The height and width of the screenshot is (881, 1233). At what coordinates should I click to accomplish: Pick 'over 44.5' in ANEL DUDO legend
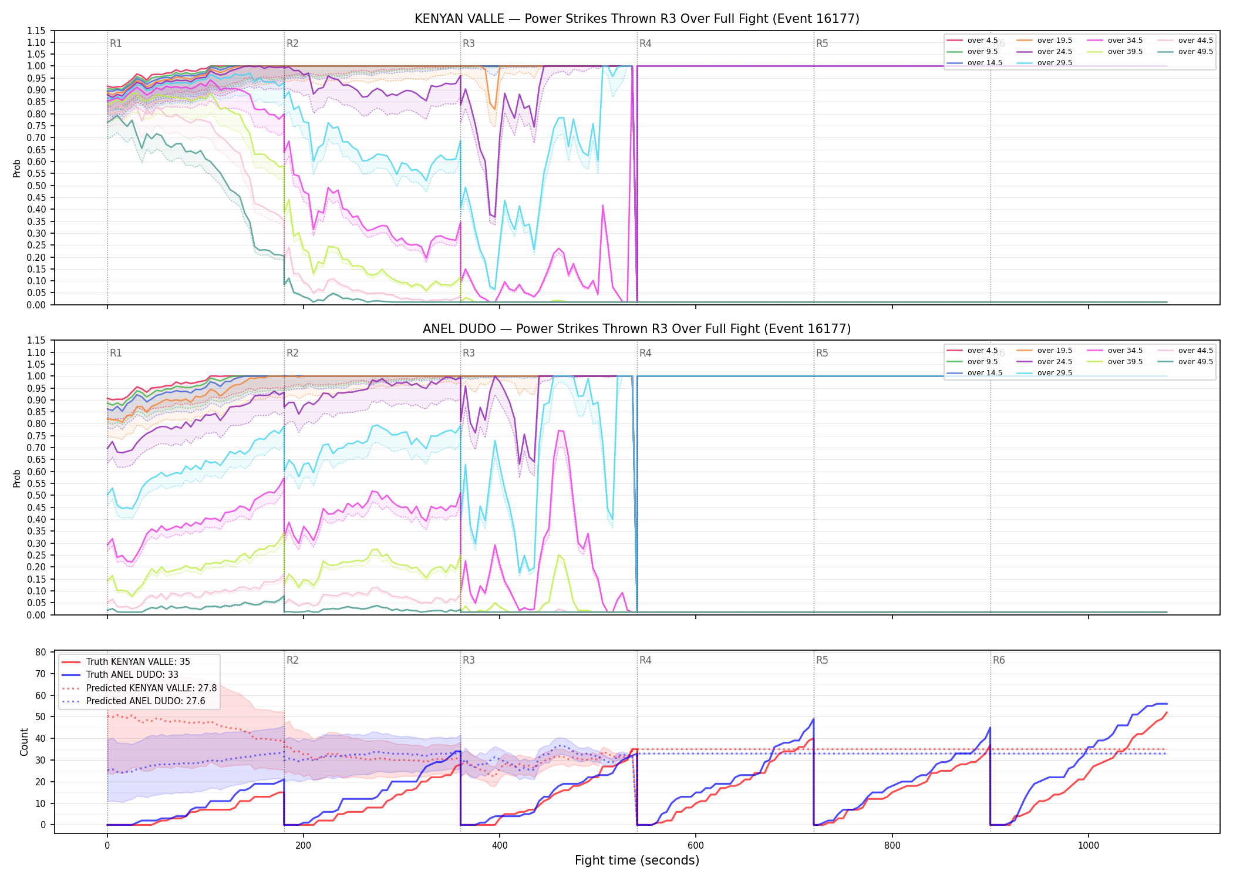pos(1185,351)
